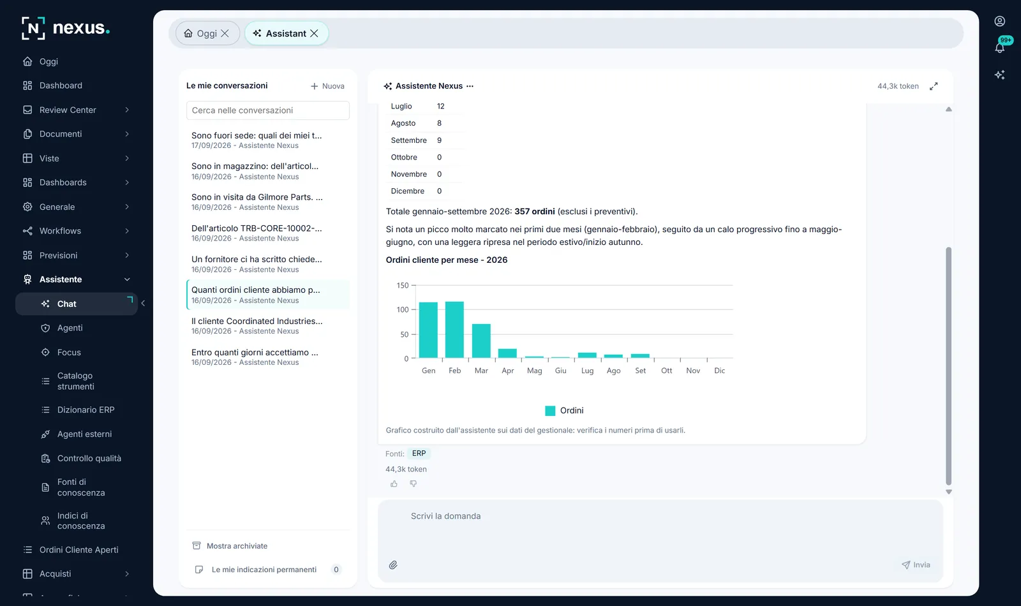Start a Nuova conversation
This screenshot has height=606, width=1021.
click(327, 86)
